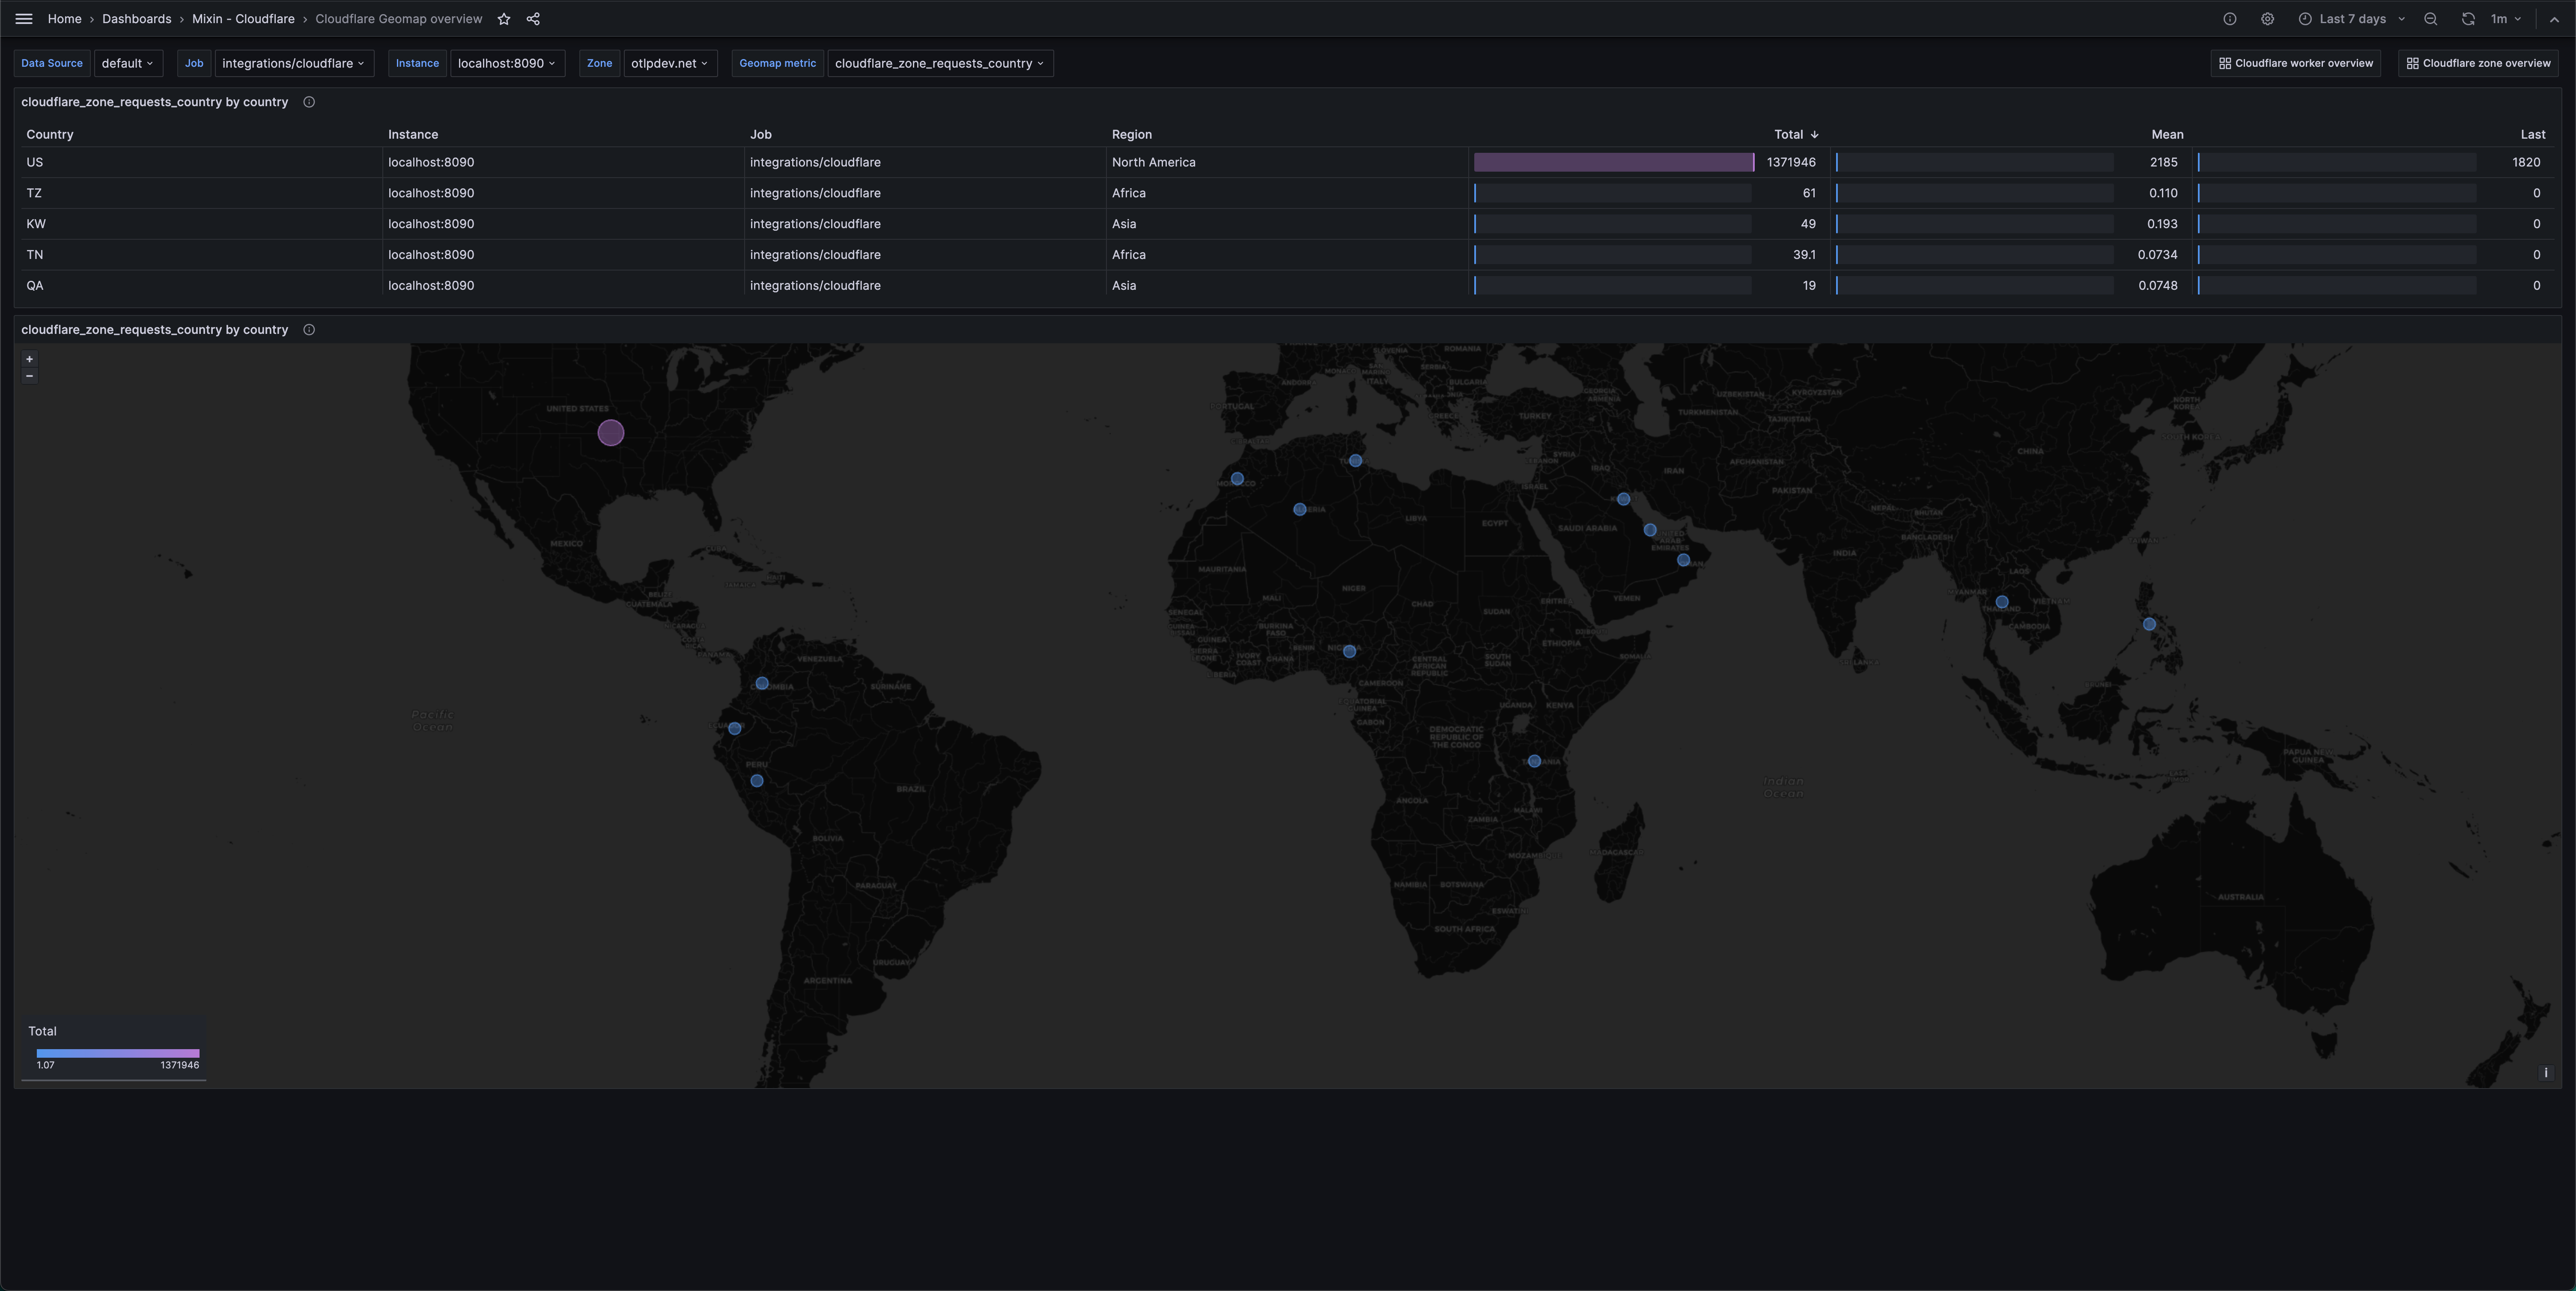Open the hamburger navigation menu

click(x=23, y=18)
